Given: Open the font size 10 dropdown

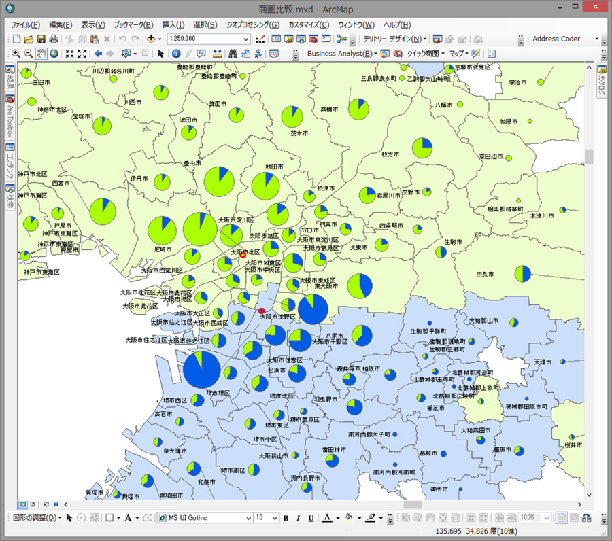Looking at the screenshot, I should [275, 518].
